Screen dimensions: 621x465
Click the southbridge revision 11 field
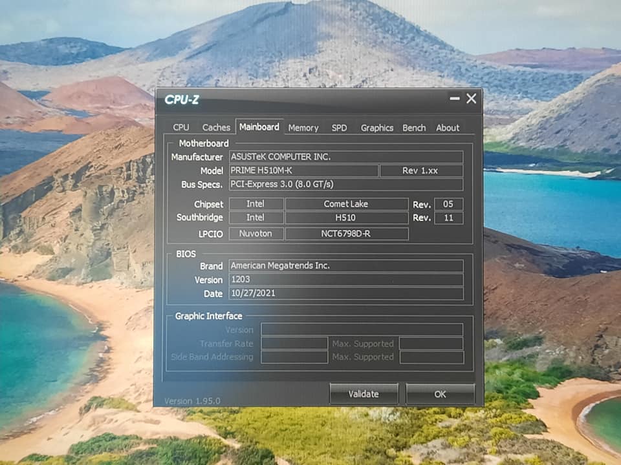pyautogui.click(x=448, y=218)
